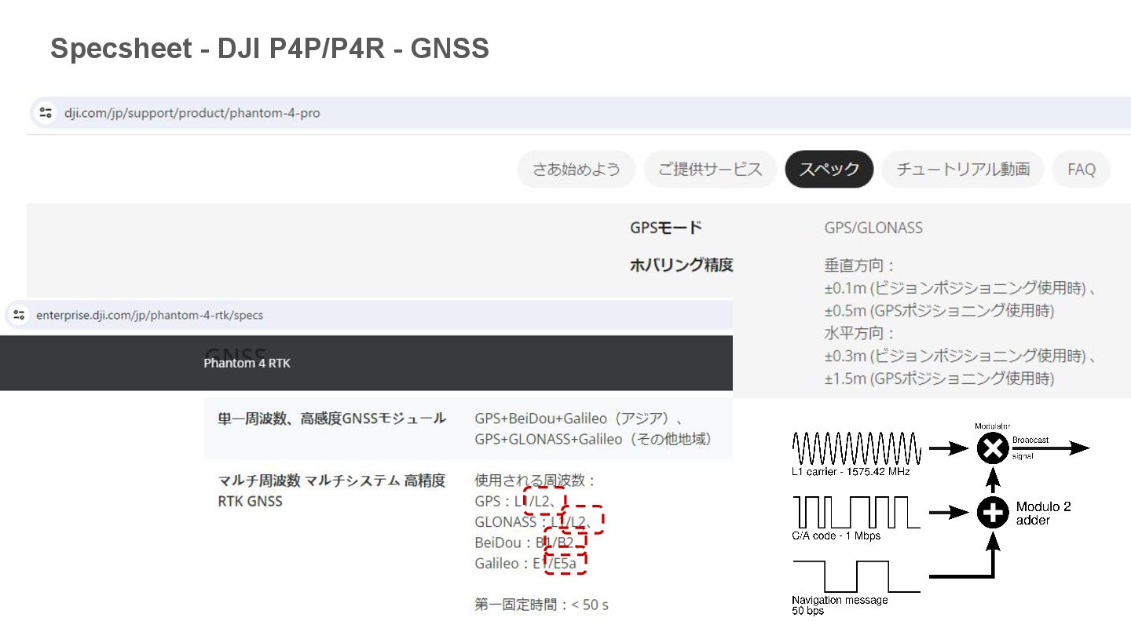Viewport: 1131px width, 636px height.
Task: Click site settings icon beside dji.com address
Action: pos(46,112)
